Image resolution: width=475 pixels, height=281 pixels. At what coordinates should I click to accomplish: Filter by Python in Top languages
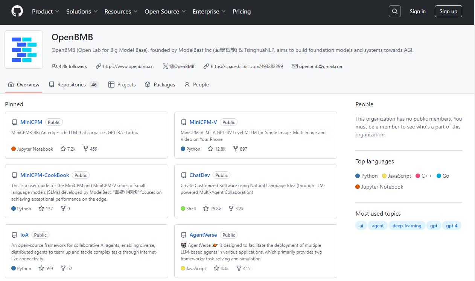pos(367,176)
